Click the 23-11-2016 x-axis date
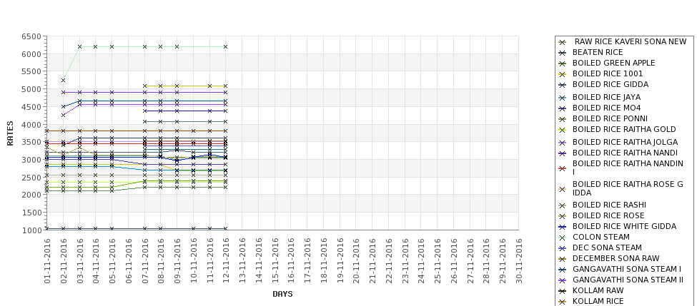The width and height of the screenshot is (697, 306). point(405,261)
